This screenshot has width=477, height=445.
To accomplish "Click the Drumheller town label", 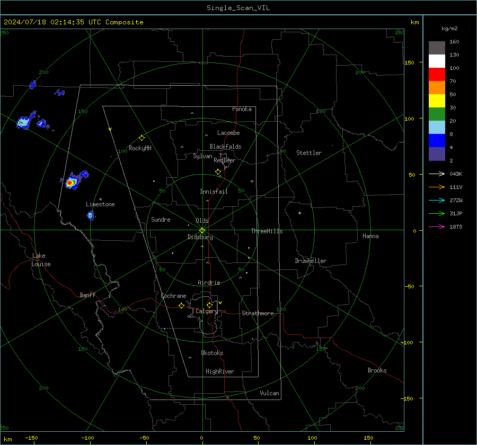I will 311,261.
